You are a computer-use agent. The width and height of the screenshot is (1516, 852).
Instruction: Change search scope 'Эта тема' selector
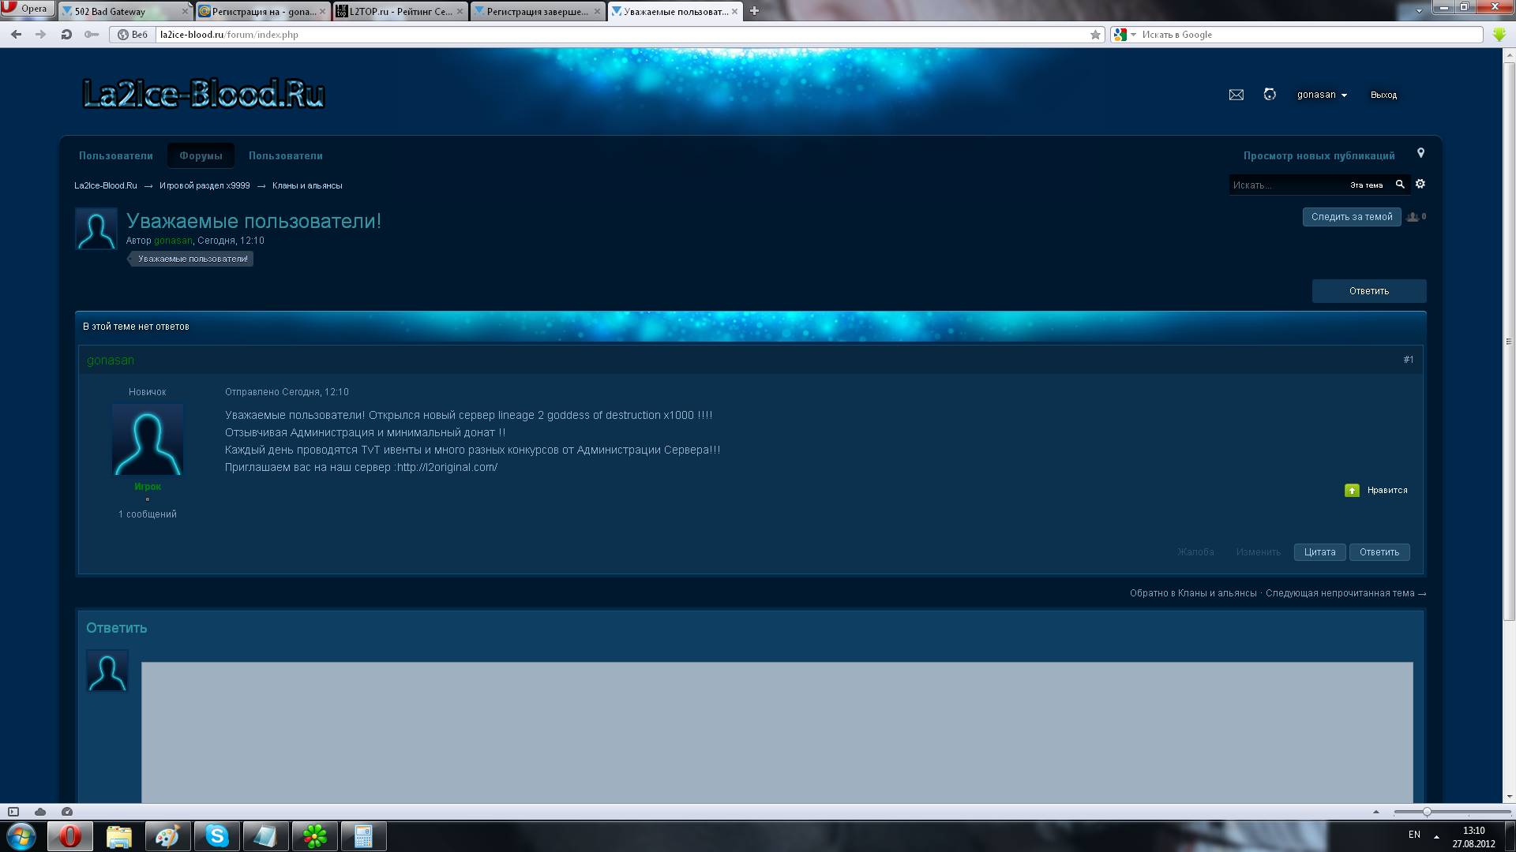[x=1366, y=185]
